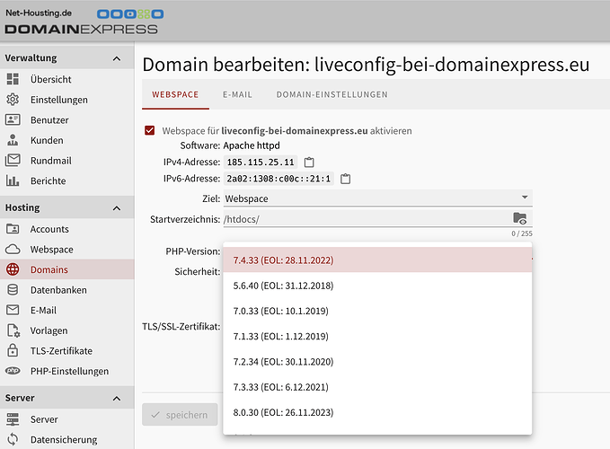Viewport: 610px width, 449px height.
Task: Switch to the DOMAIN-EINSTELLUNGEN tab
Action: point(332,94)
